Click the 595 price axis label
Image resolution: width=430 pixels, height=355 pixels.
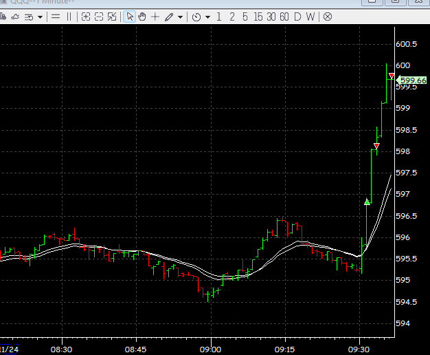click(x=403, y=280)
